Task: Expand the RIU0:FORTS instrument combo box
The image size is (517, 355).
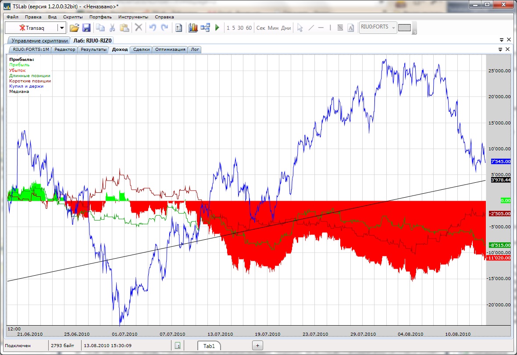Action: [393, 28]
